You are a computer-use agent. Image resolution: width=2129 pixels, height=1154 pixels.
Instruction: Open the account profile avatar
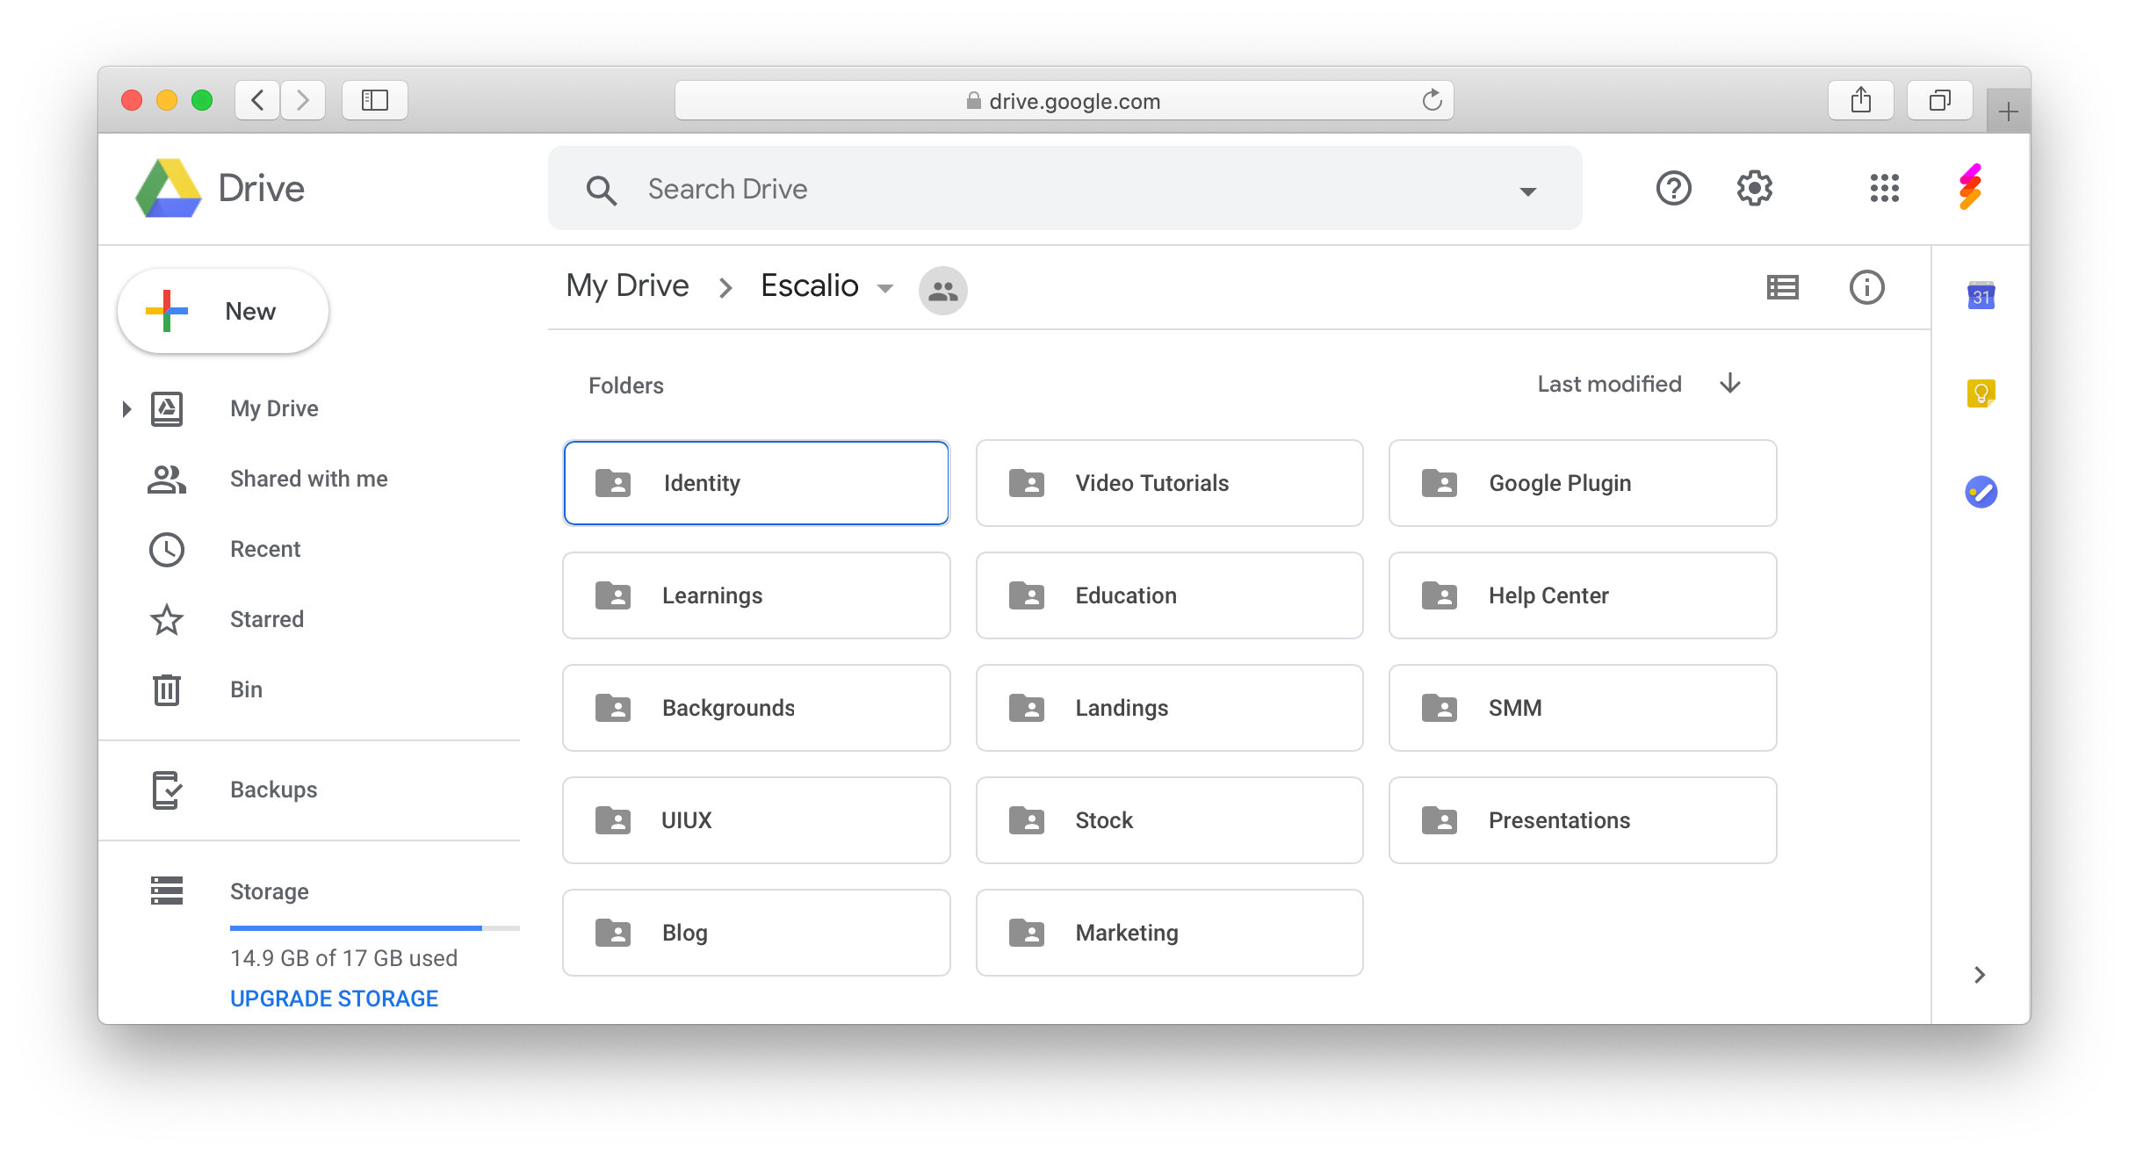point(1970,187)
